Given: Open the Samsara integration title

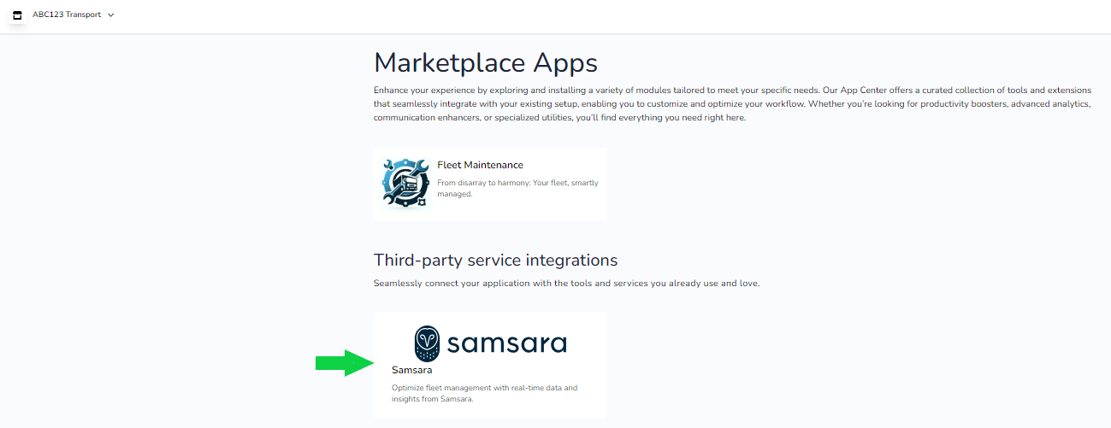Looking at the screenshot, I should 411,370.
